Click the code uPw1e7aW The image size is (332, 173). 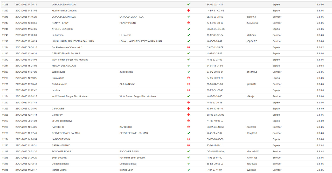click(253, 152)
